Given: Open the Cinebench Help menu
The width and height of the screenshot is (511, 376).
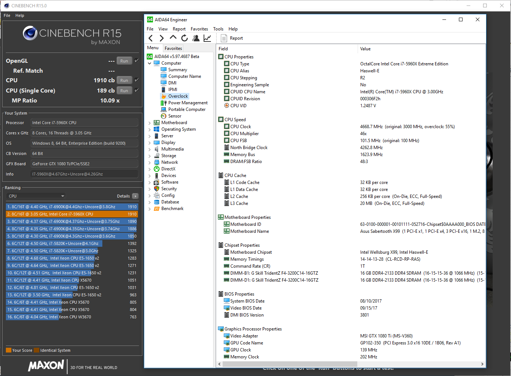Looking at the screenshot, I should pyautogui.click(x=20, y=15).
